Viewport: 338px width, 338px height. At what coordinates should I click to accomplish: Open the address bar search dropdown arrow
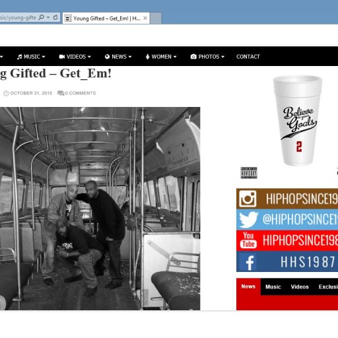(x=48, y=17)
